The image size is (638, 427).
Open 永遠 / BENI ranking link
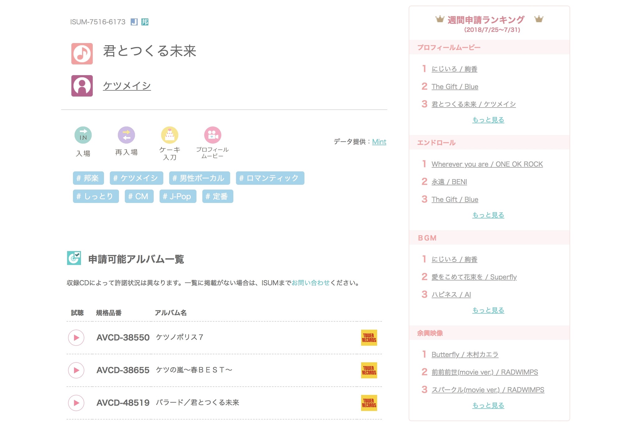tap(449, 182)
